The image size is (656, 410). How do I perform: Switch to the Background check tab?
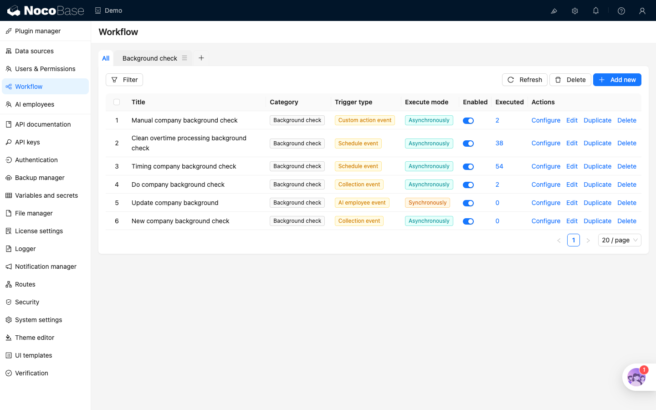[150, 58]
